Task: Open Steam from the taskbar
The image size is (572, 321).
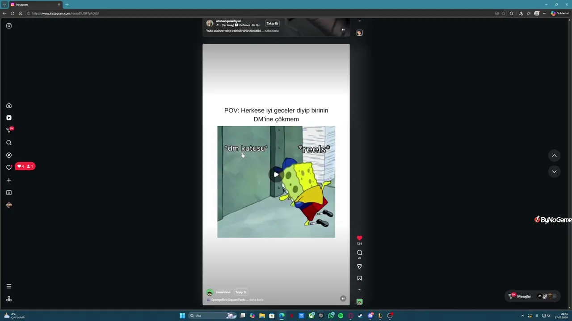Action: tap(360, 316)
